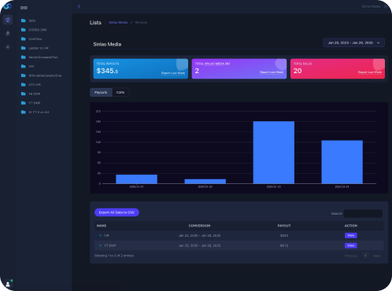Select the AffordableCareActOne folder label

[x=45, y=76]
